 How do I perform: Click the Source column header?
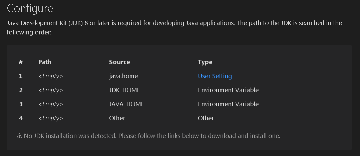click(x=119, y=62)
